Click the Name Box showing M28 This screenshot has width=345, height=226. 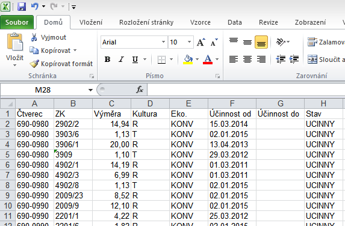pos(43,90)
